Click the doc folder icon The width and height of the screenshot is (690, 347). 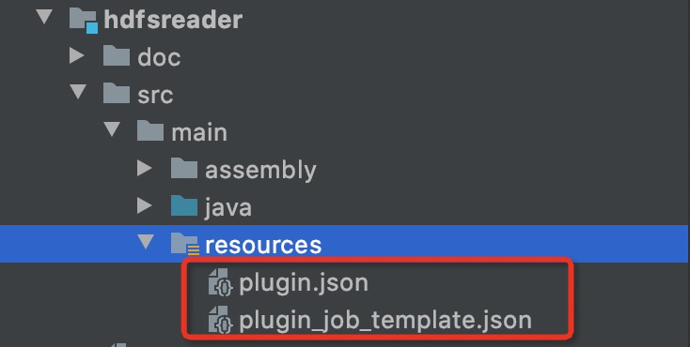click(x=117, y=56)
